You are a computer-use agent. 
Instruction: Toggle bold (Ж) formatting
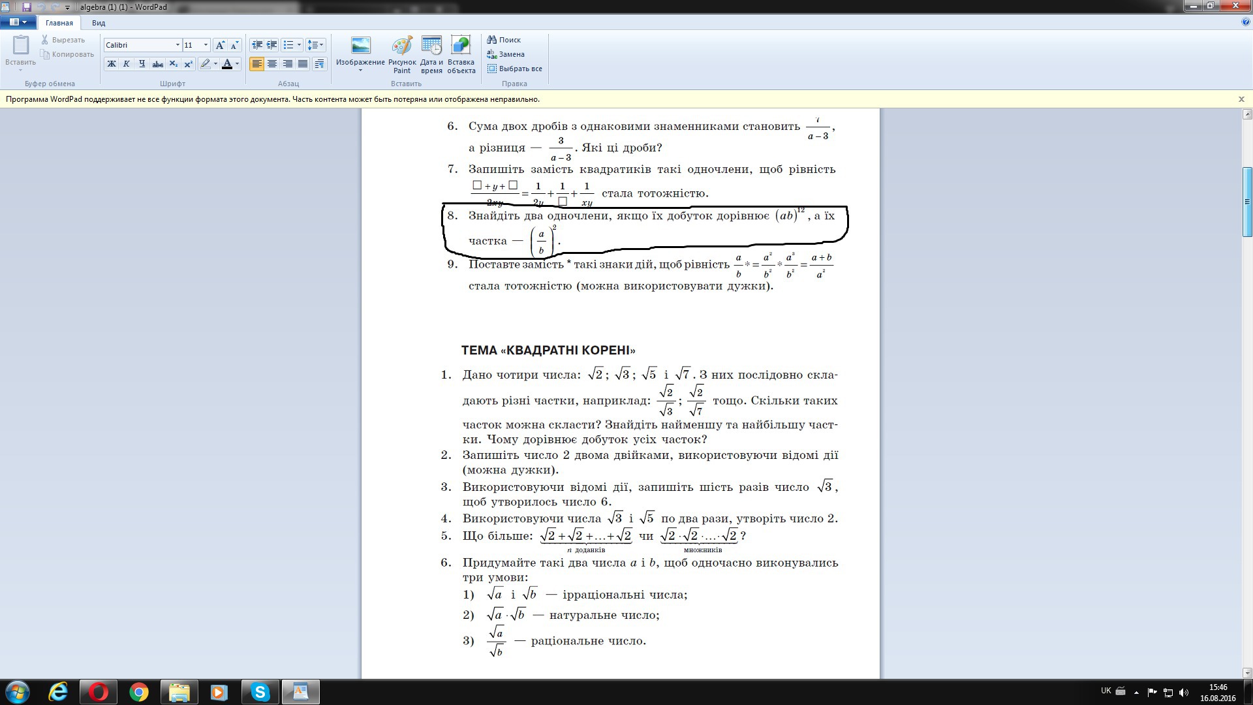pos(112,64)
